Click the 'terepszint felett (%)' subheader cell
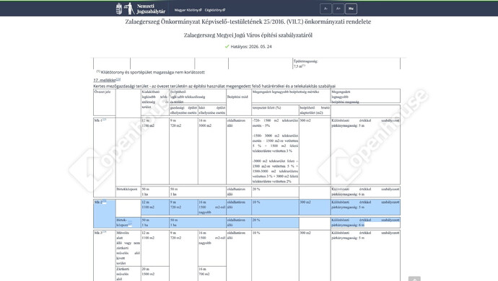 point(275,110)
